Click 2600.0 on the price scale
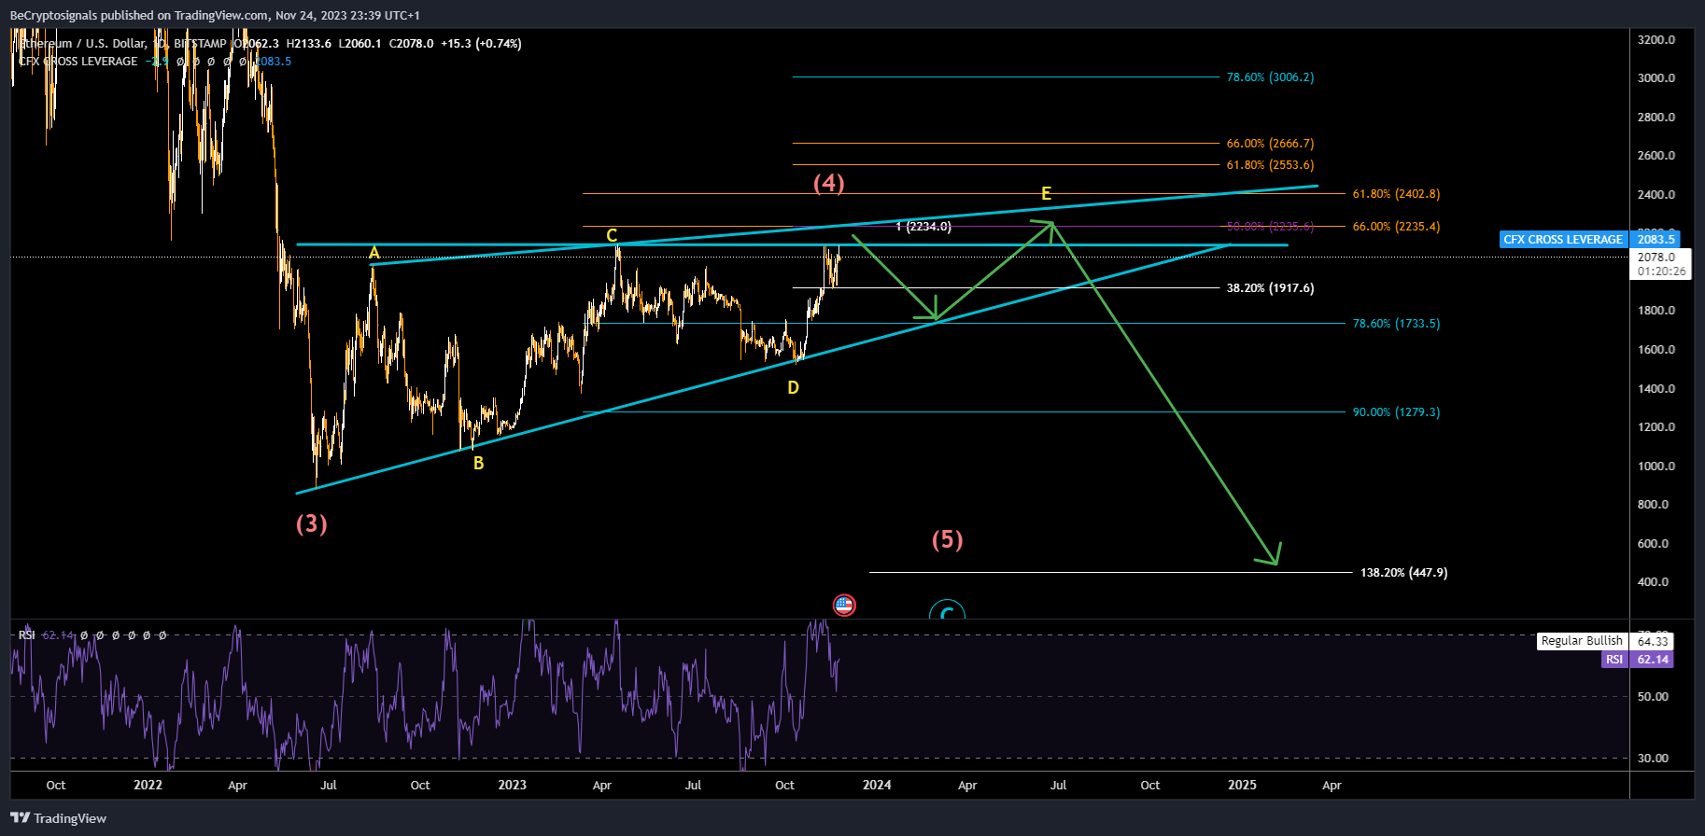Image resolution: width=1705 pixels, height=836 pixels. 1656,156
